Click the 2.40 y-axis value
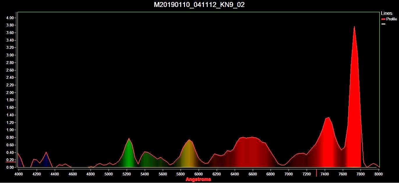Screen dimensions: 399x183 (10, 78)
